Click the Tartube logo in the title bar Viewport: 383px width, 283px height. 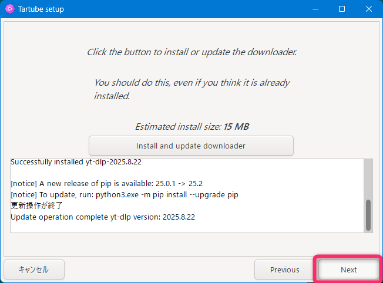pyautogui.click(x=10, y=9)
